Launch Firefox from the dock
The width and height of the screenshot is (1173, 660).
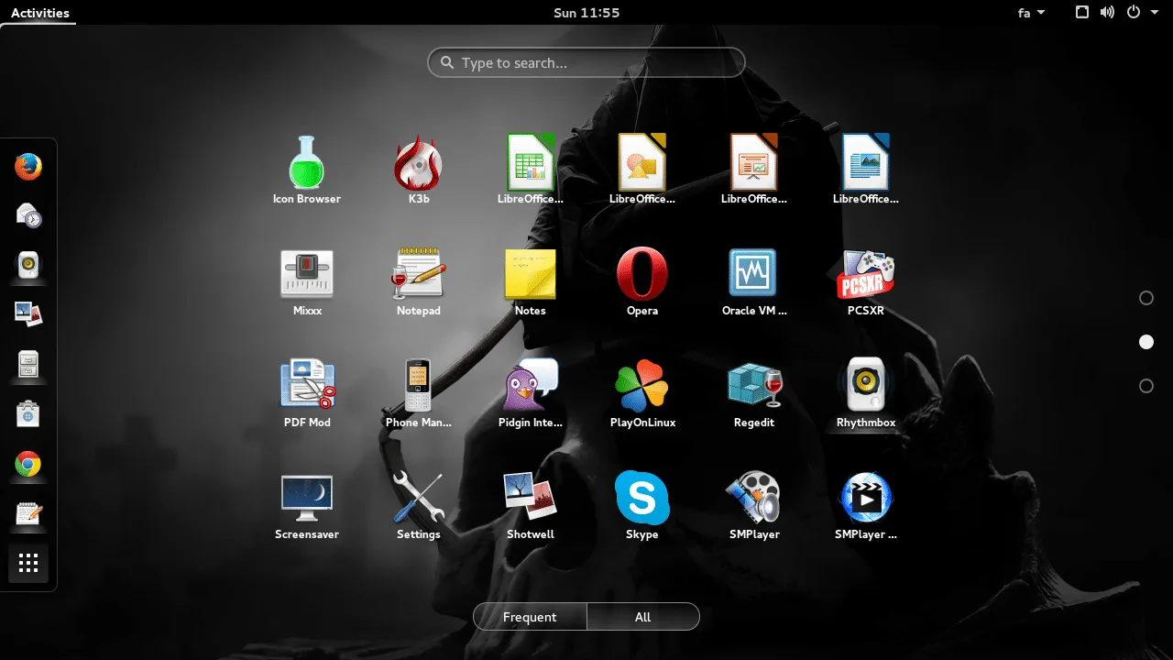click(x=28, y=167)
